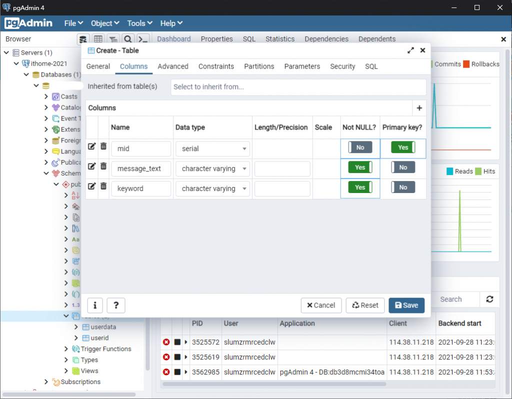Add a new column with the plus icon
This screenshot has height=399, width=512.
click(419, 107)
